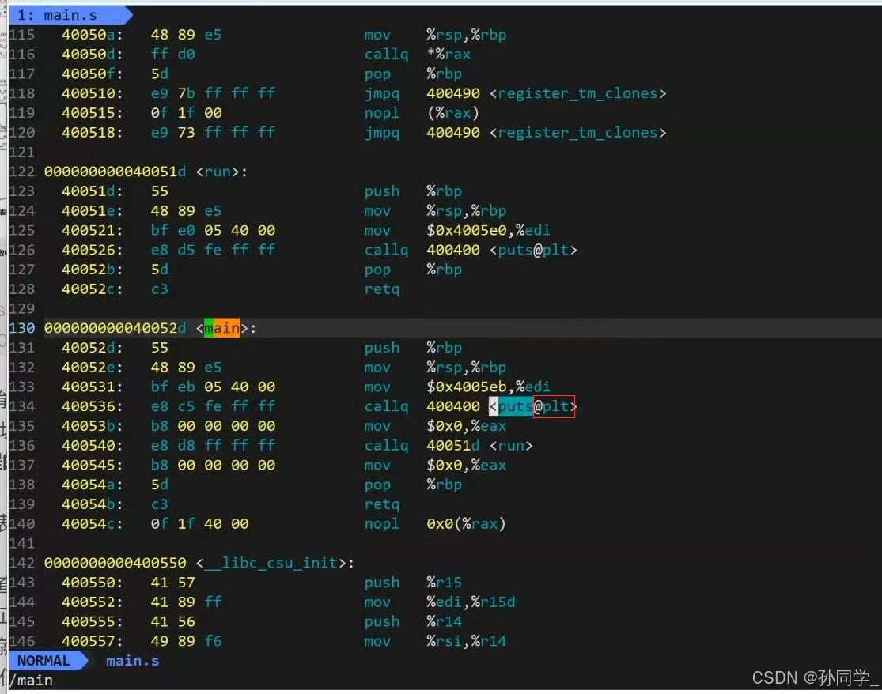The image size is (882, 694).
Task: Click bytes e8 c5 fe ff ff on line 134
Action: pos(214,406)
